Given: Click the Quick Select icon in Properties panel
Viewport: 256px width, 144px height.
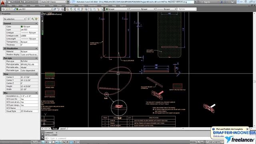Looking at the screenshot, I should 36,19.
